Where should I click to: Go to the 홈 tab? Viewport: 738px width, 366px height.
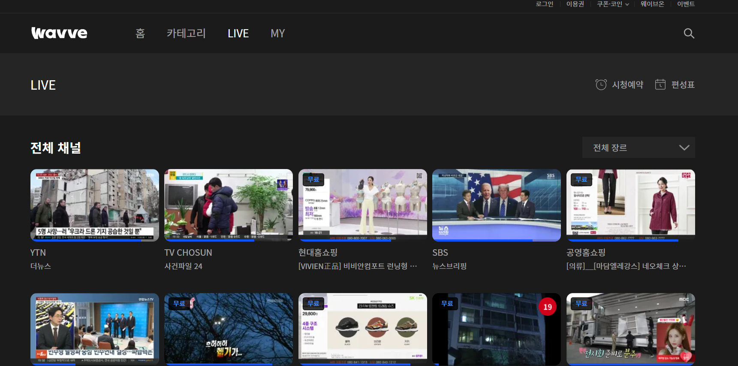[140, 33]
